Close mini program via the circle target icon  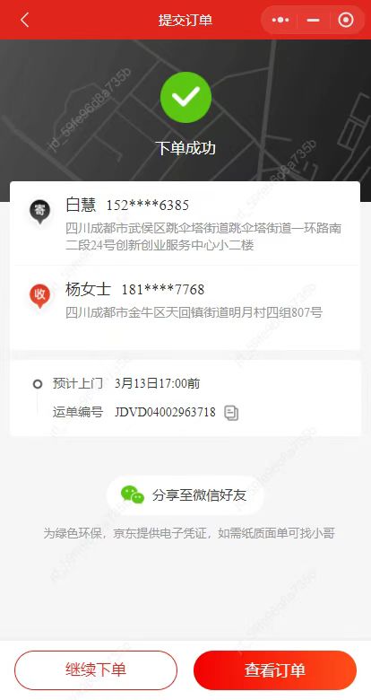tap(346, 20)
